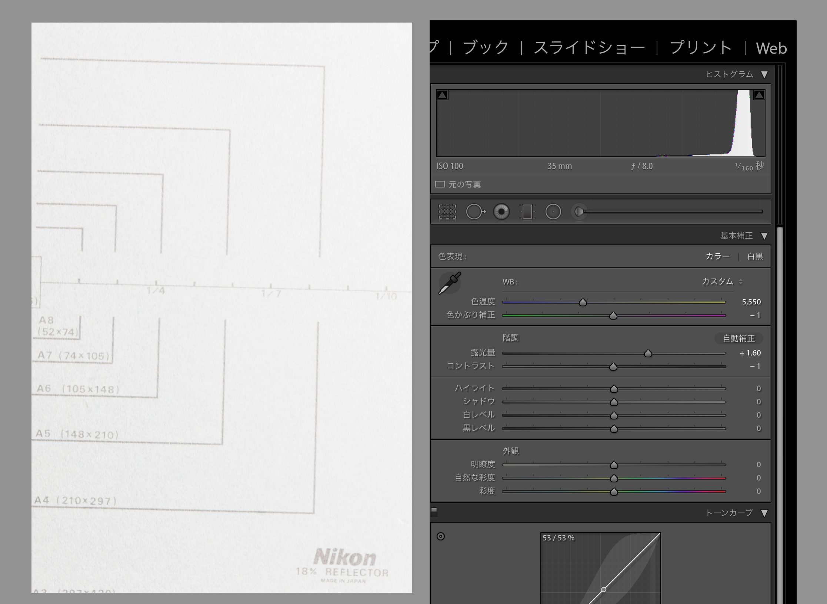The width and height of the screenshot is (827, 604).
Task: Click the 露光量 exposure slider handle
Action: coord(648,354)
